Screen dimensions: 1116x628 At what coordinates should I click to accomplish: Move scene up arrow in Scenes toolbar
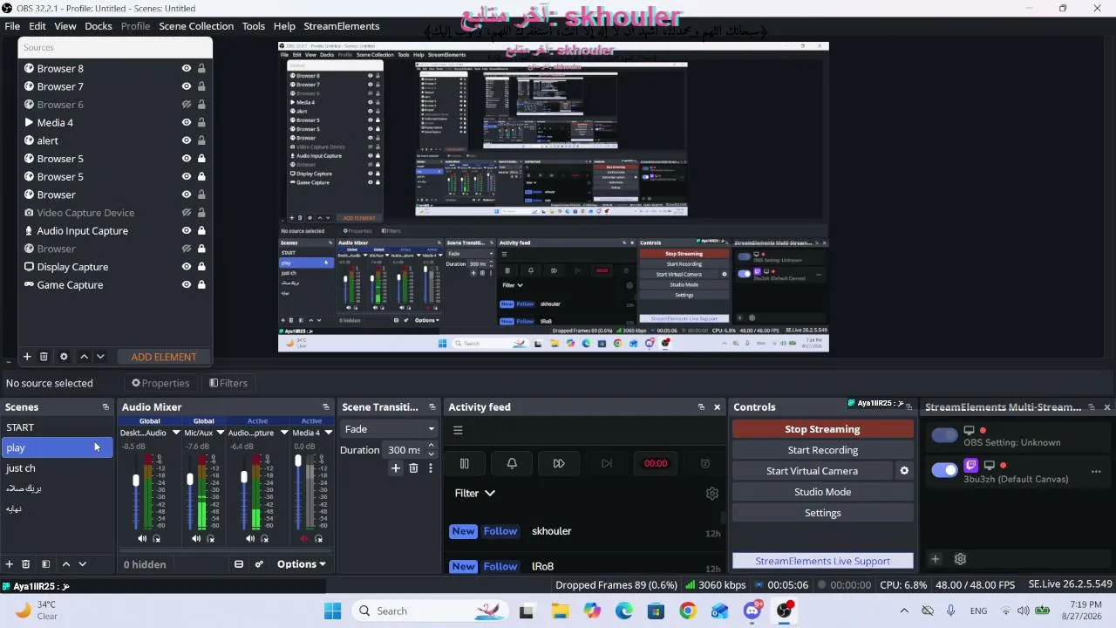coord(65,564)
